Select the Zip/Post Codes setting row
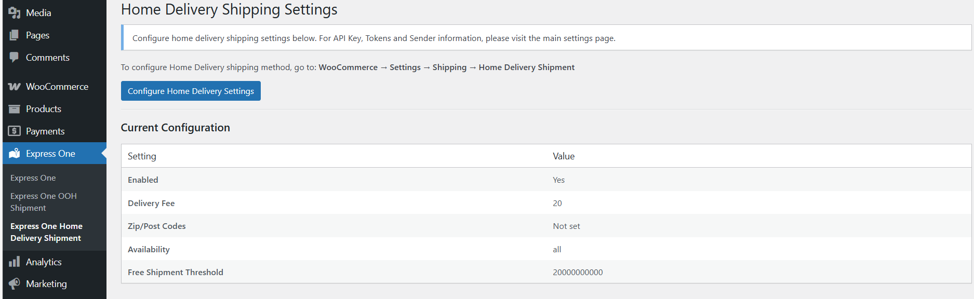 [156, 226]
